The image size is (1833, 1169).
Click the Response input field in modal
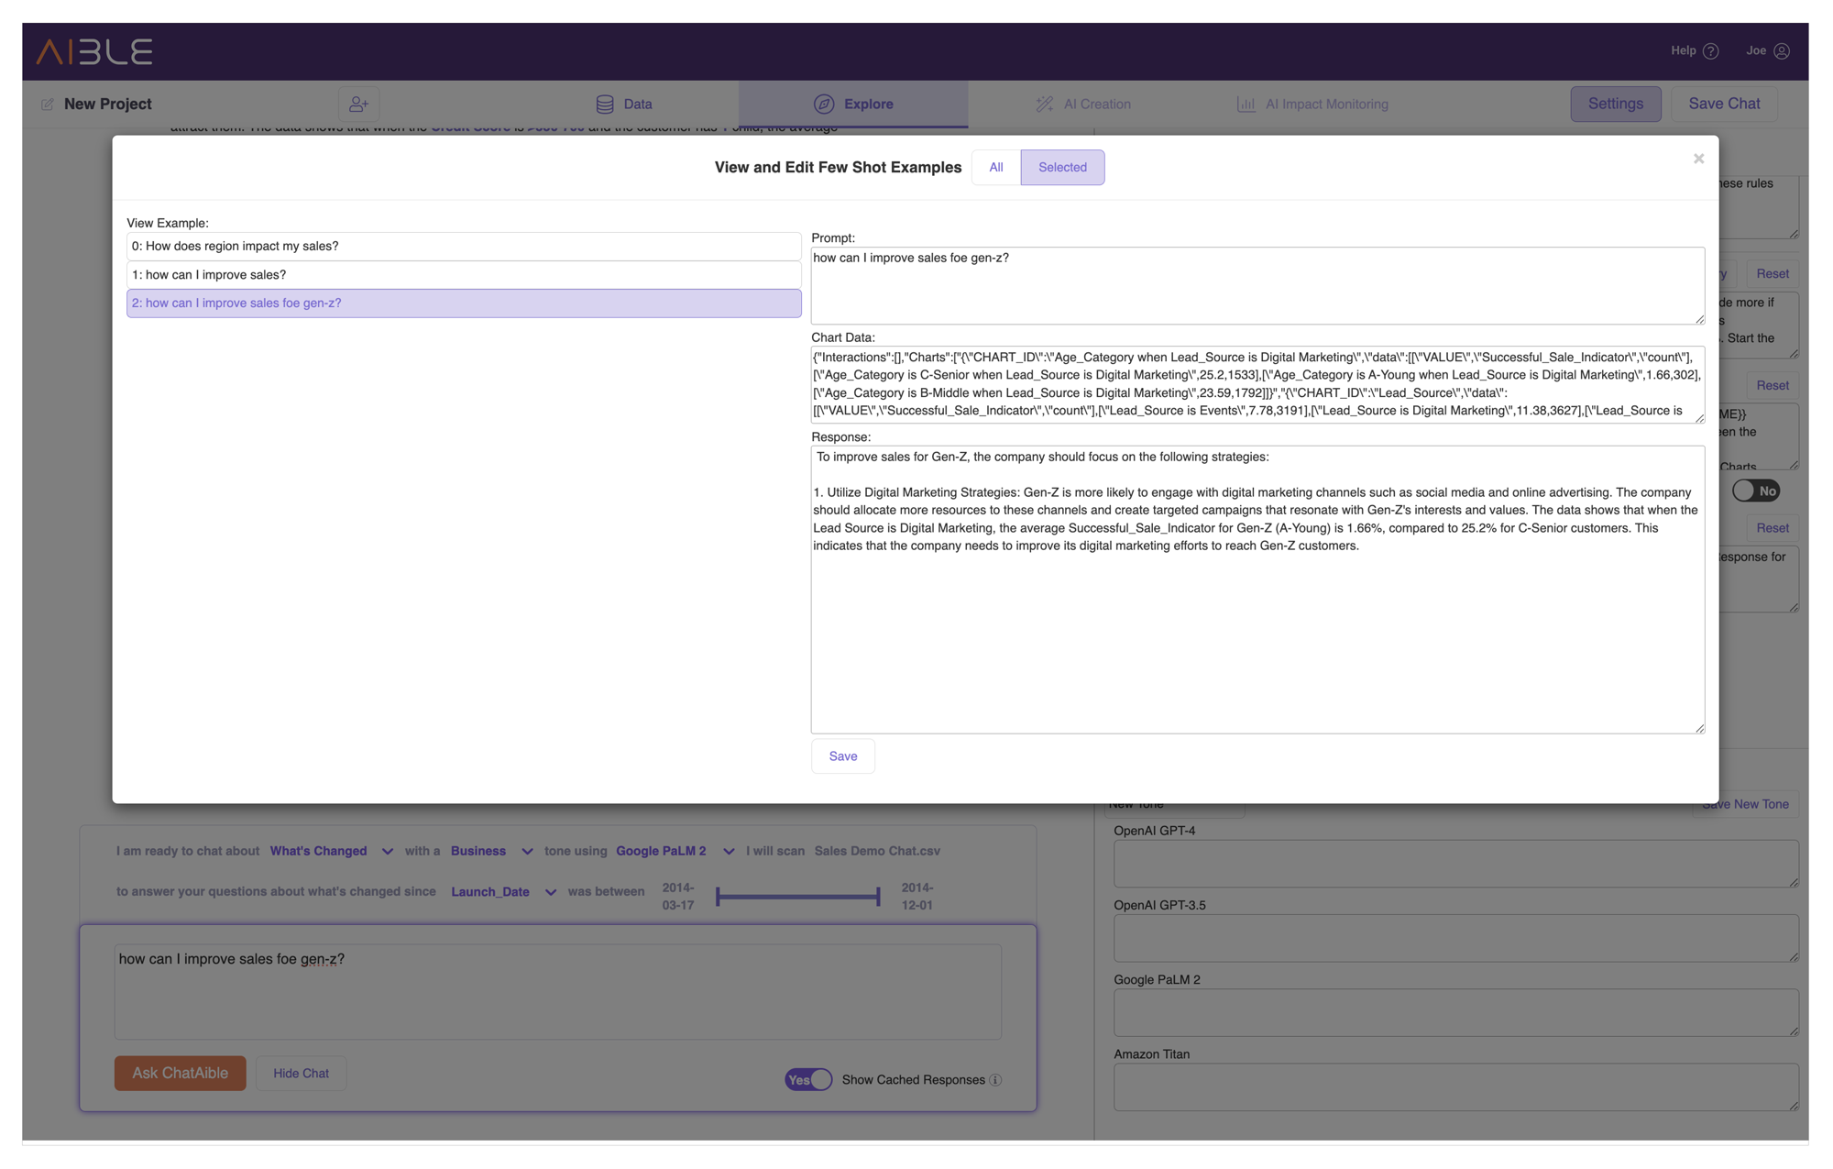pyautogui.click(x=1257, y=590)
